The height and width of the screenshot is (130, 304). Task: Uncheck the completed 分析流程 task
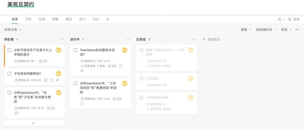click(142, 78)
